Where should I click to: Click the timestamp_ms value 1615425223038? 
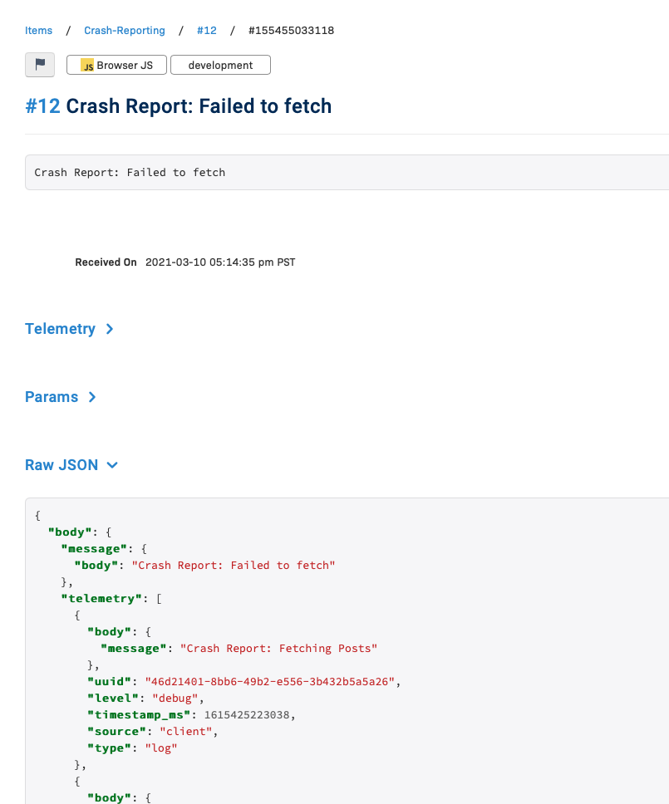[247, 715]
